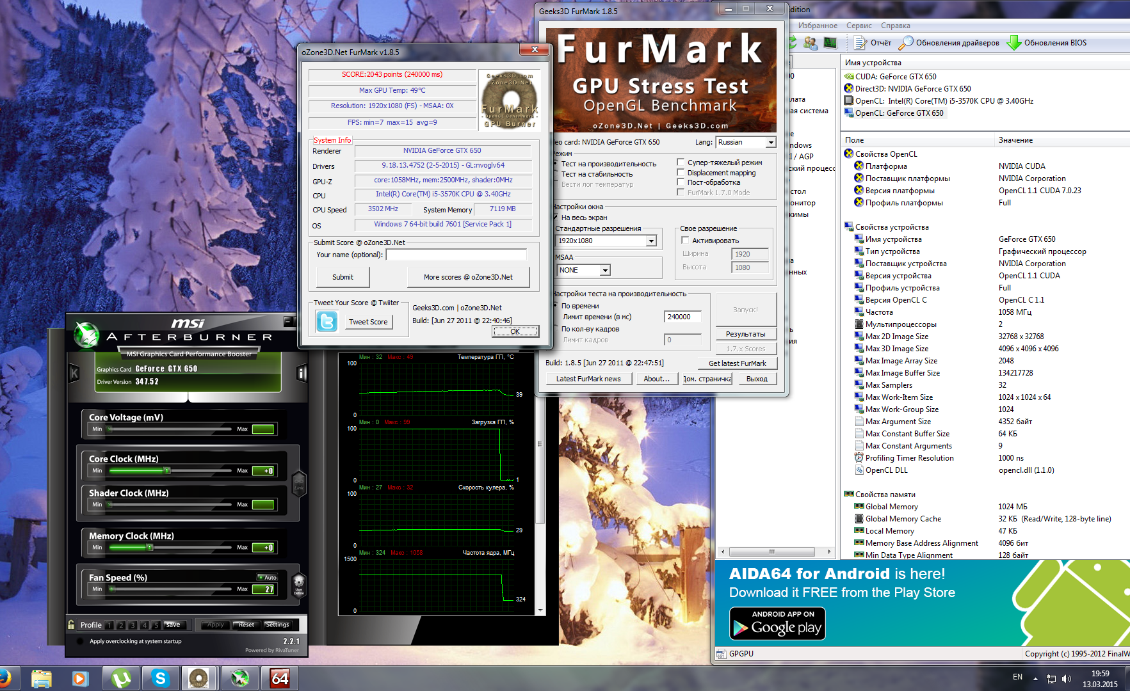Viewport: 1130px width, 691px height.
Task: Click the Latest FurMark news button
Action: [x=588, y=379]
